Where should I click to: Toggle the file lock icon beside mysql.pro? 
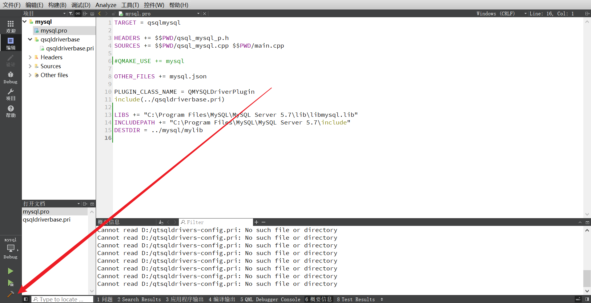coord(114,14)
